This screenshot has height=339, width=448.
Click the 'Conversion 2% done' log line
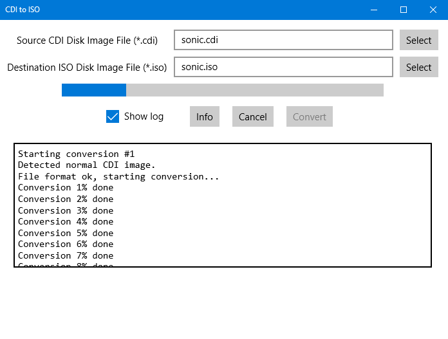66,199
